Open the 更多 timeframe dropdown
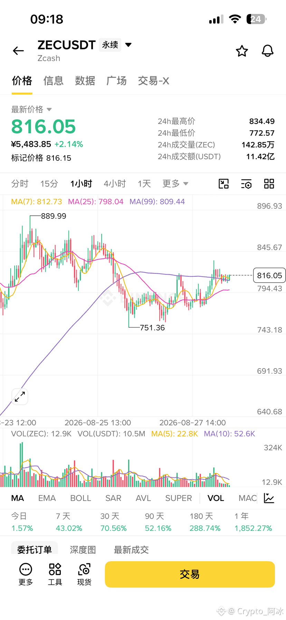286x620 pixels. click(175, 183)
